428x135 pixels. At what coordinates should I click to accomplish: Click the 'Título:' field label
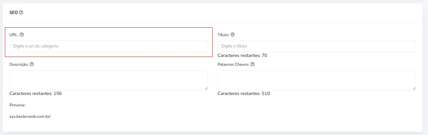point(224,35)
